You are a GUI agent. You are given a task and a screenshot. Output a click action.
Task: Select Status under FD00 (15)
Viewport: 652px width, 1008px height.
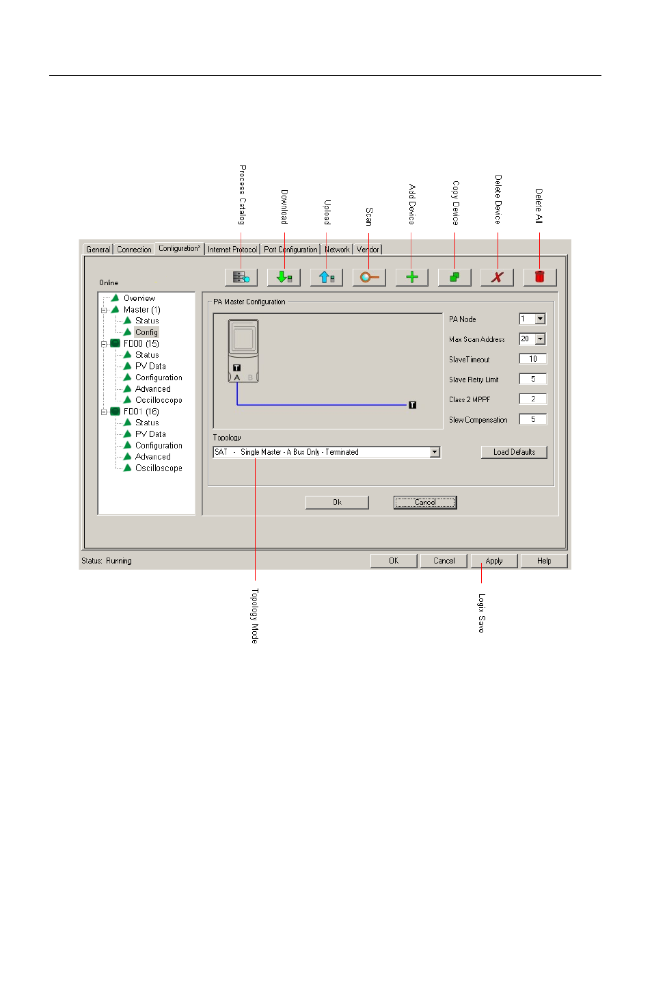[147, 355]
